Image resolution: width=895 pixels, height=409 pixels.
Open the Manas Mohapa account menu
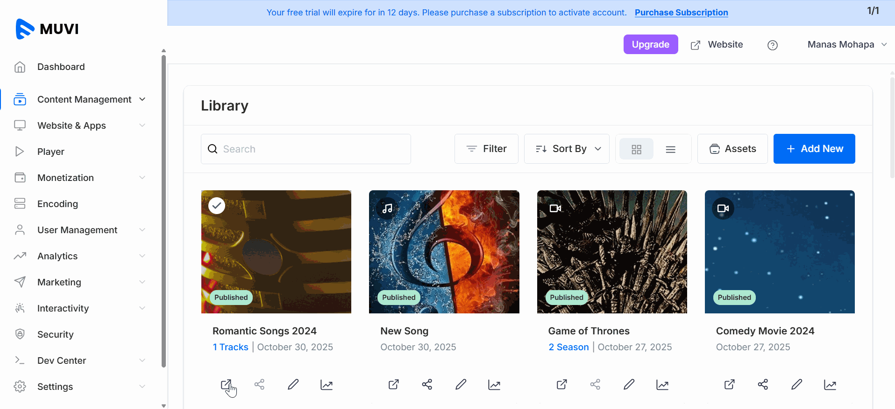pyautogui.click(x=846, y=45)
